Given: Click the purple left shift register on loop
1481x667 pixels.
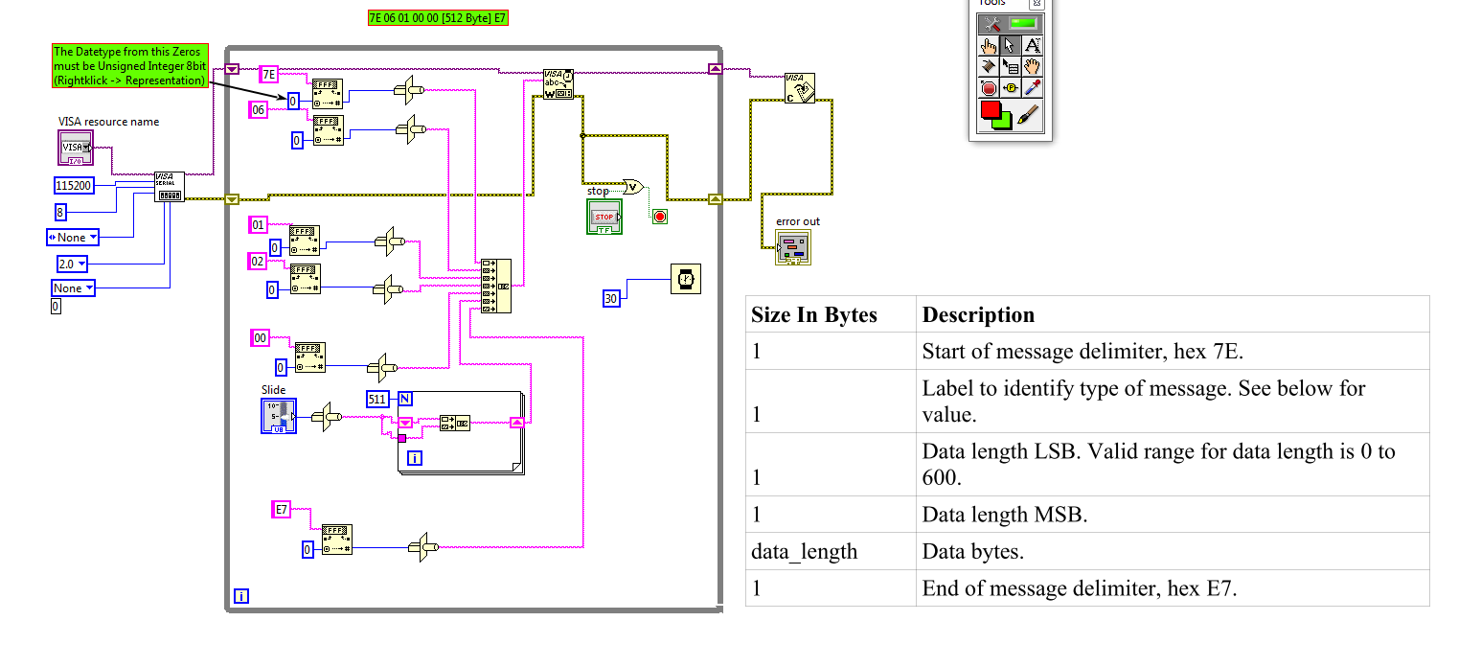Looking at the screenshot, I should click(232, 69).
